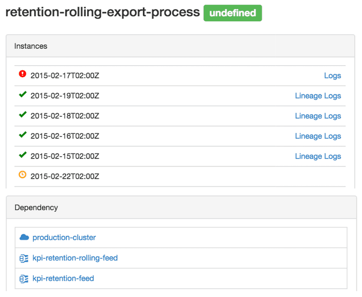Click the green undefined status badge
Screen dimensions: 362x297
pos(233,13)
